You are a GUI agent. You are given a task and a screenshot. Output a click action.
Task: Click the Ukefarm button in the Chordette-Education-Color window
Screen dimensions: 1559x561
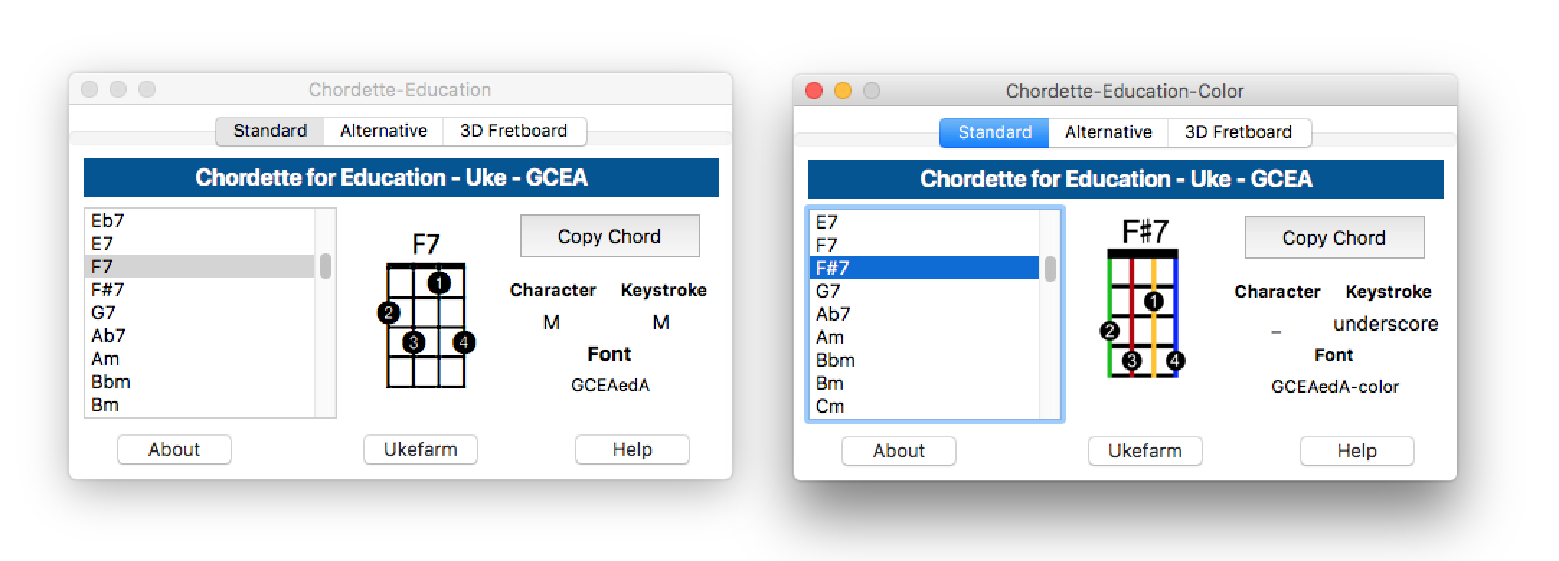(x=1145, y=451)
